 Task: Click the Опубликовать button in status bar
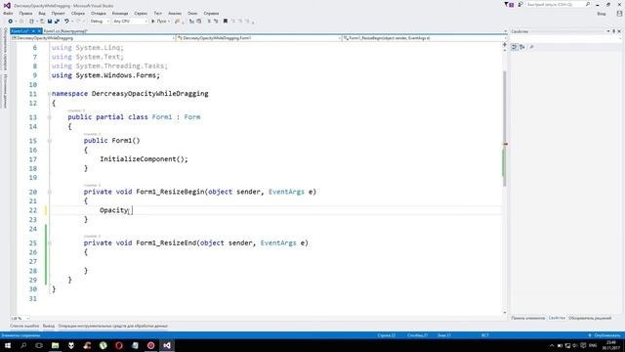click(604, 335)
